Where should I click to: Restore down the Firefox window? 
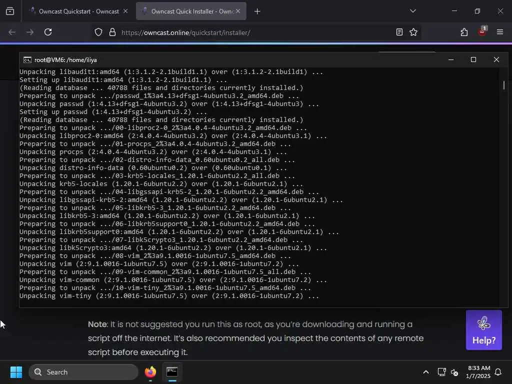pos(477,11)
